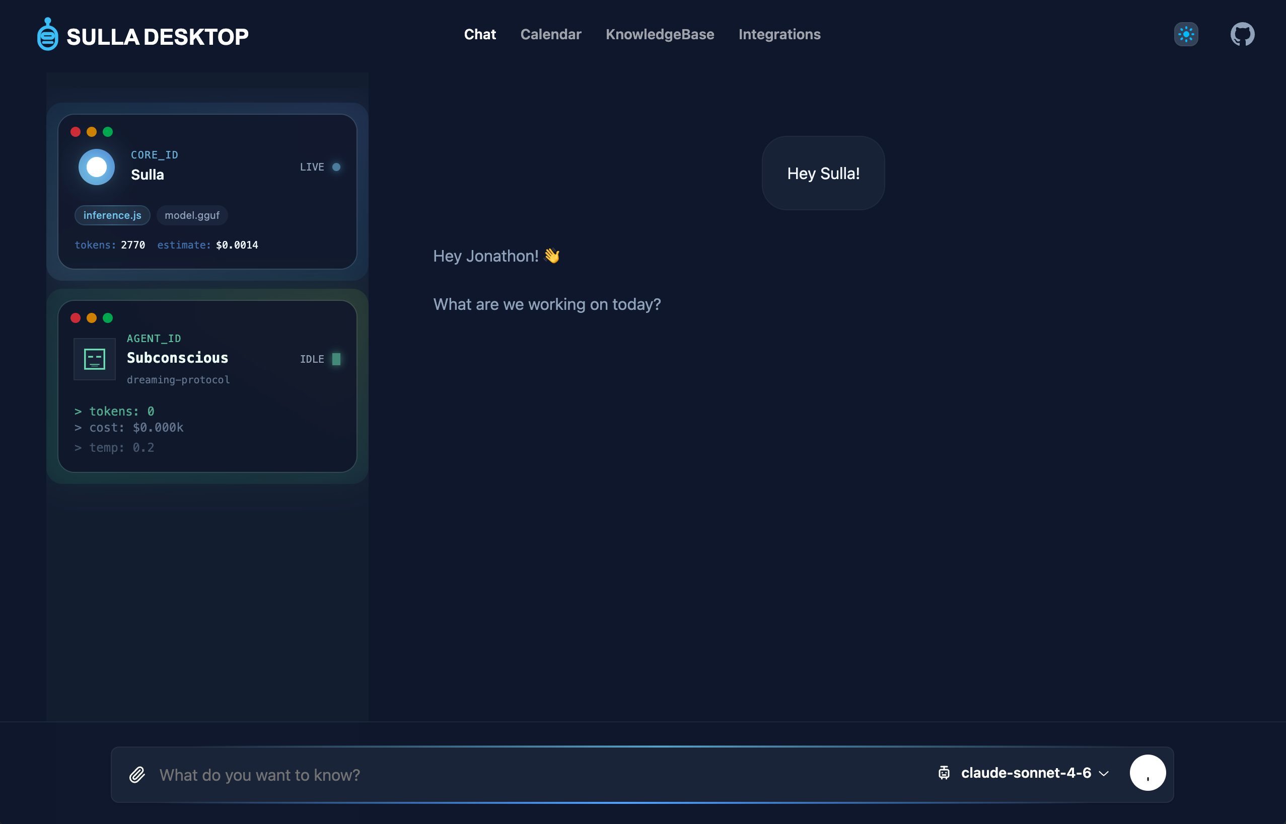The height and width of the screenshot is (824, 1286).
Task: Toggle the LIVE status indicator on Sulla
Action: point(336,167)
